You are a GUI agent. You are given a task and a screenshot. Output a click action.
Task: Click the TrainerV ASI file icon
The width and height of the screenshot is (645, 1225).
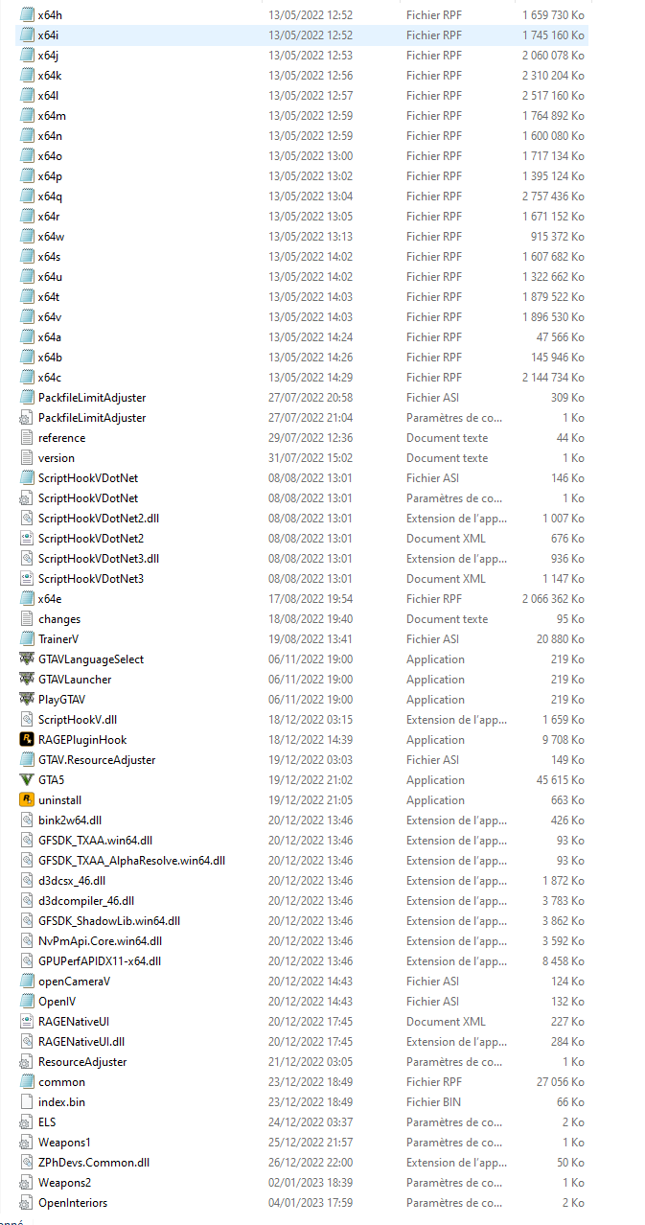[x=27, y=638]
